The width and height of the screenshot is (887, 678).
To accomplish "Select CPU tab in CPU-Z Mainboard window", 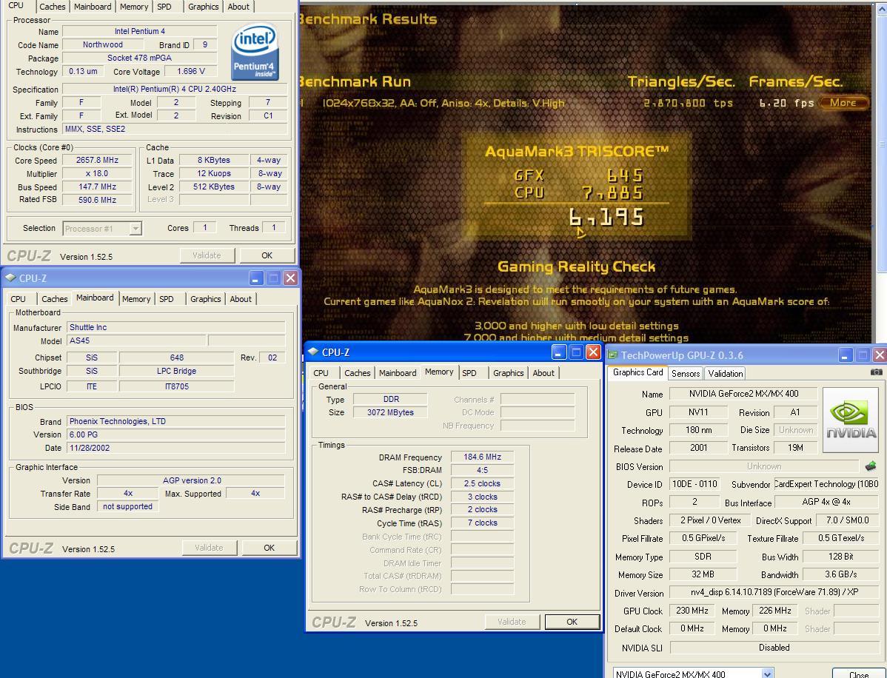I will 18,298.
